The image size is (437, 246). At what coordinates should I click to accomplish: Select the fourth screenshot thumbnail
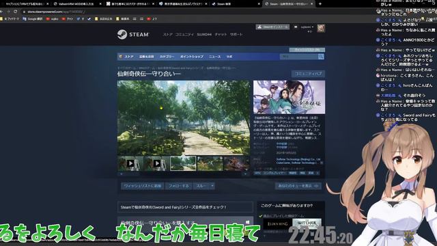click(210, 163)
